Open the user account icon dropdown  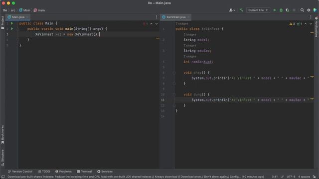click(232, 10)
